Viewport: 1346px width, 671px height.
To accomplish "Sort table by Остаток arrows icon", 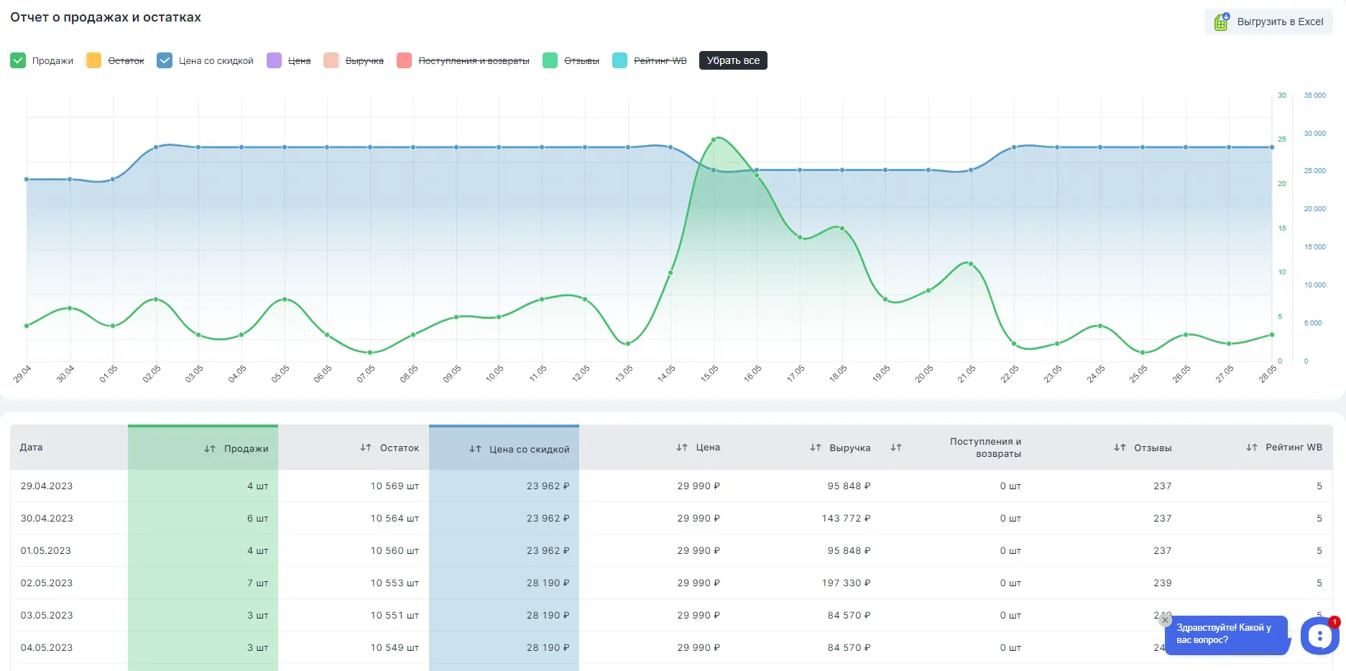I will pos(366,448).
